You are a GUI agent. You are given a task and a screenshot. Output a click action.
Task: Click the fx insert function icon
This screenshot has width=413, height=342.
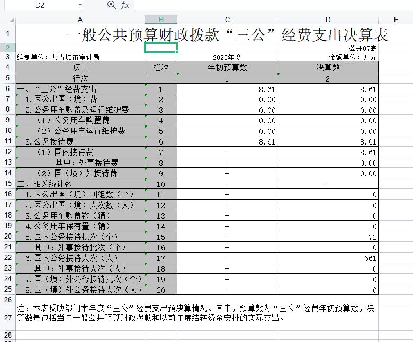click(x=125, y=5)
